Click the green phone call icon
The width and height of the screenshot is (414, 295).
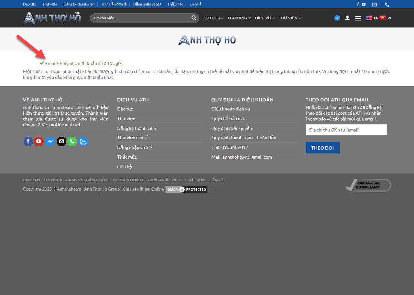[72, 142]
